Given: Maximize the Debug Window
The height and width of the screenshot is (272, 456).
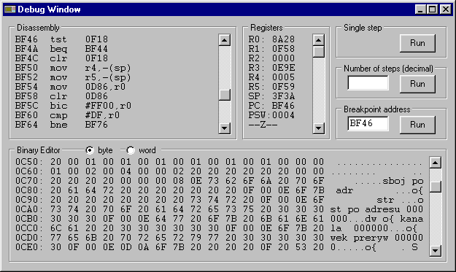Looking at the screenshot, I should pos(432,9).
